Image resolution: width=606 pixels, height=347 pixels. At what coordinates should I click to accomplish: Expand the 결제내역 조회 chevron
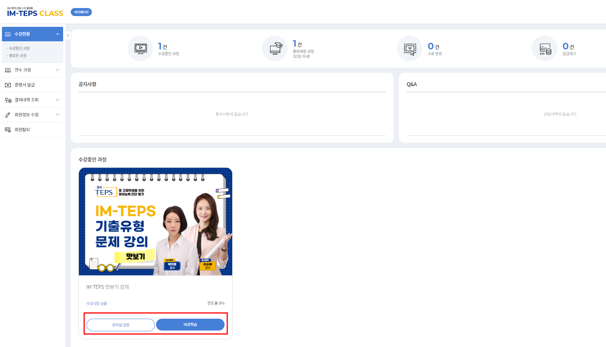tap(57, 100)
